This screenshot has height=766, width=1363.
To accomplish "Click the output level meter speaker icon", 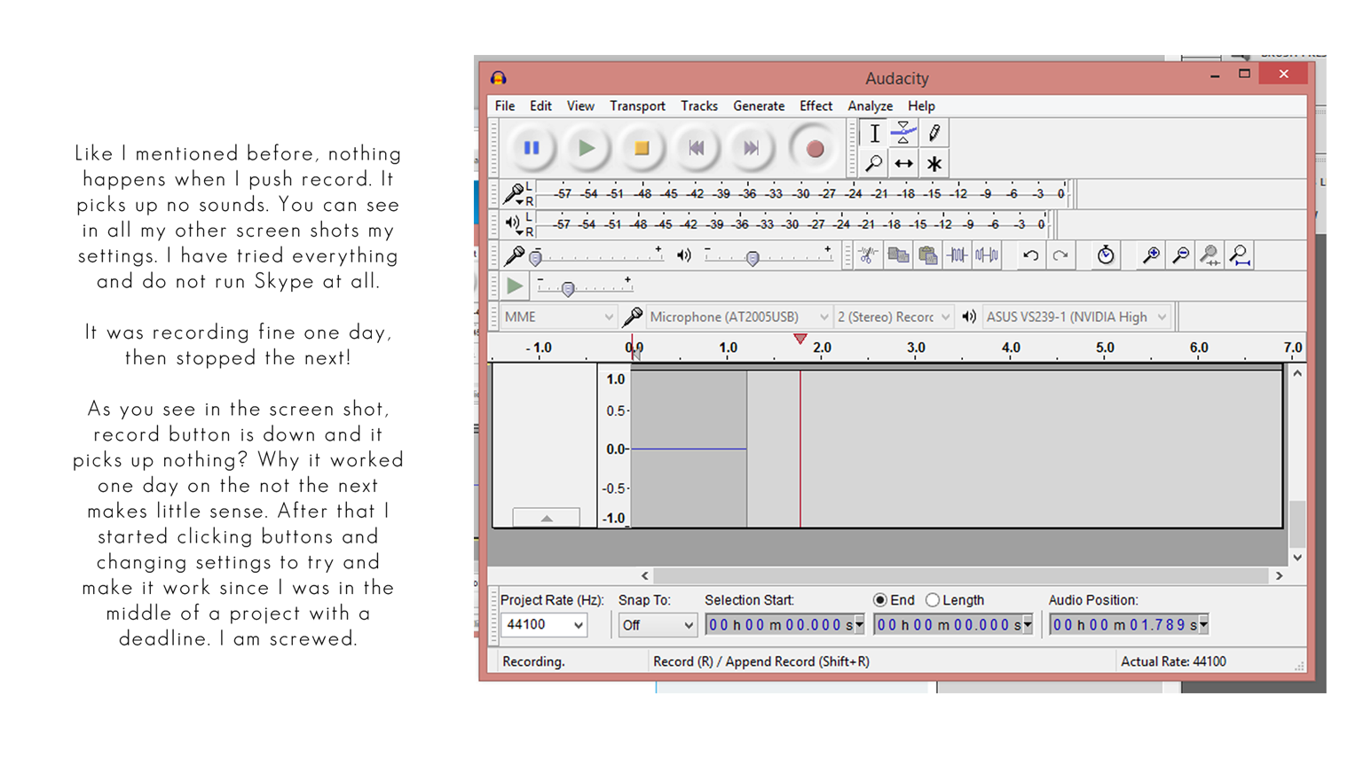I will [x=513, y=223].
